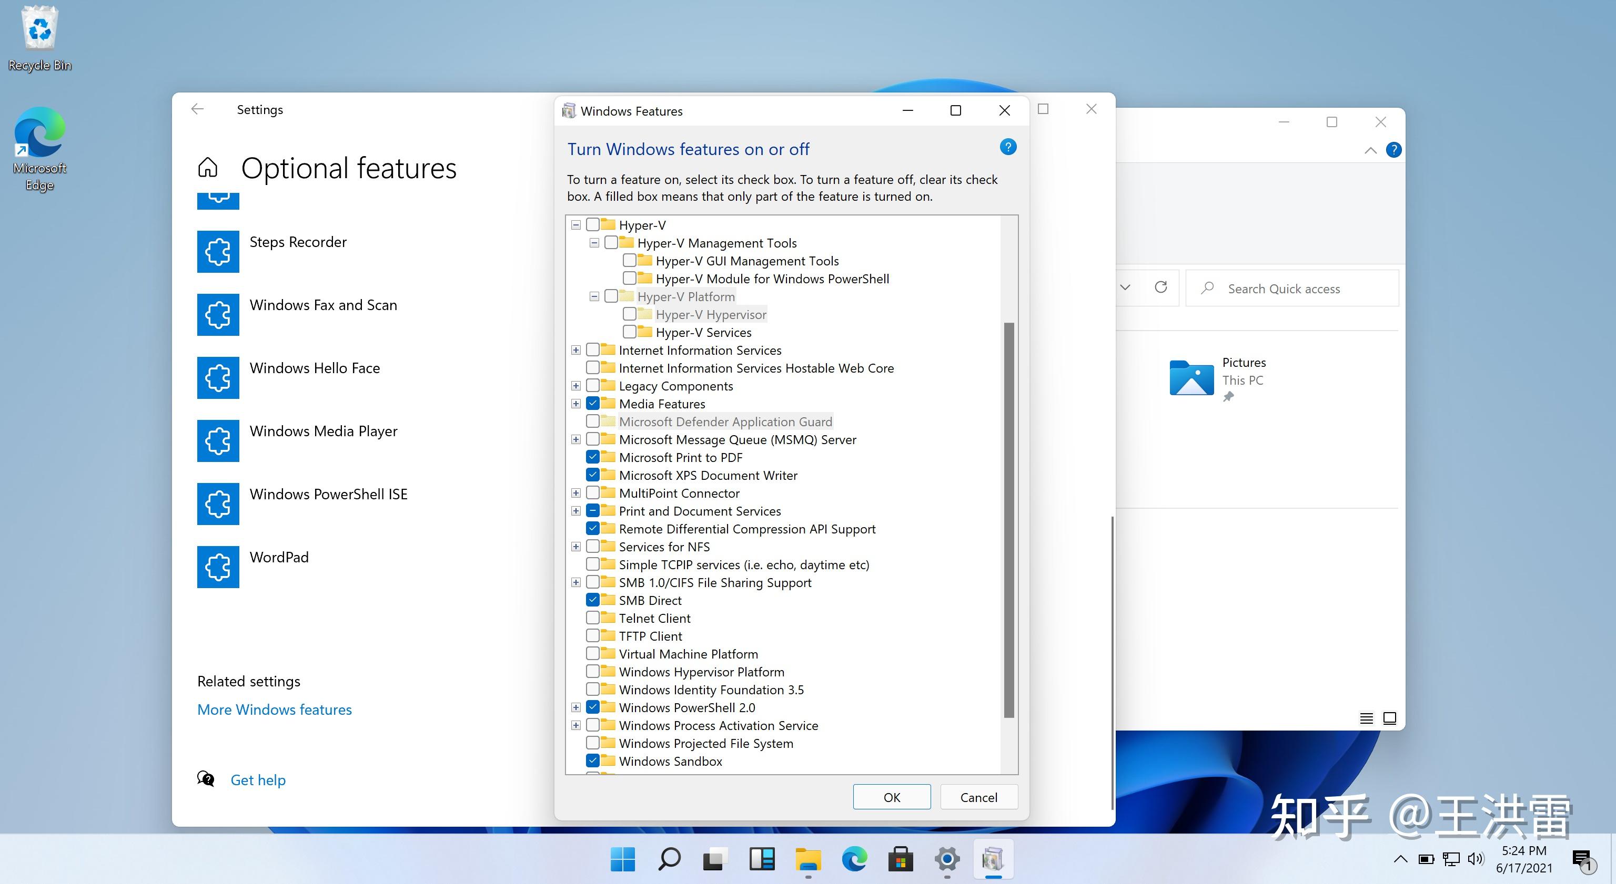Open File Explorer from the taskbar
The height and width of the screenshot is (884, 1616).
click(x=808, y=859)
